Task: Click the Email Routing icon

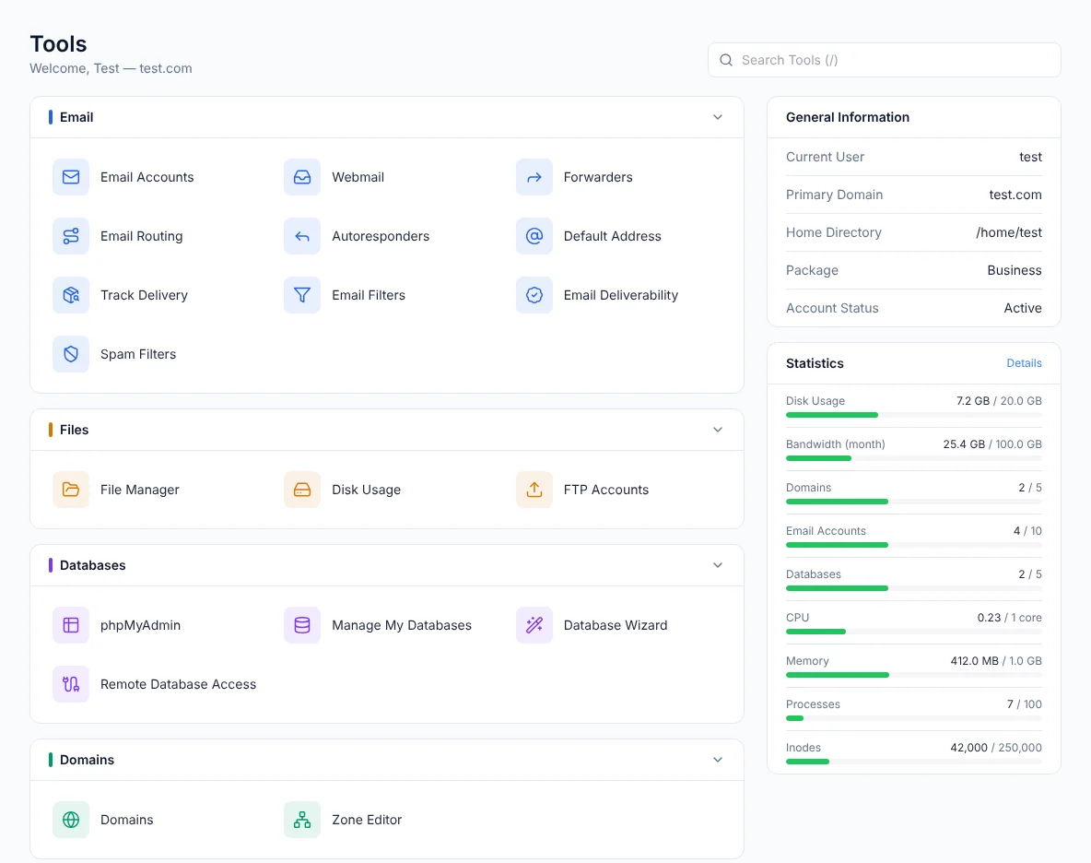Action: 71,236
